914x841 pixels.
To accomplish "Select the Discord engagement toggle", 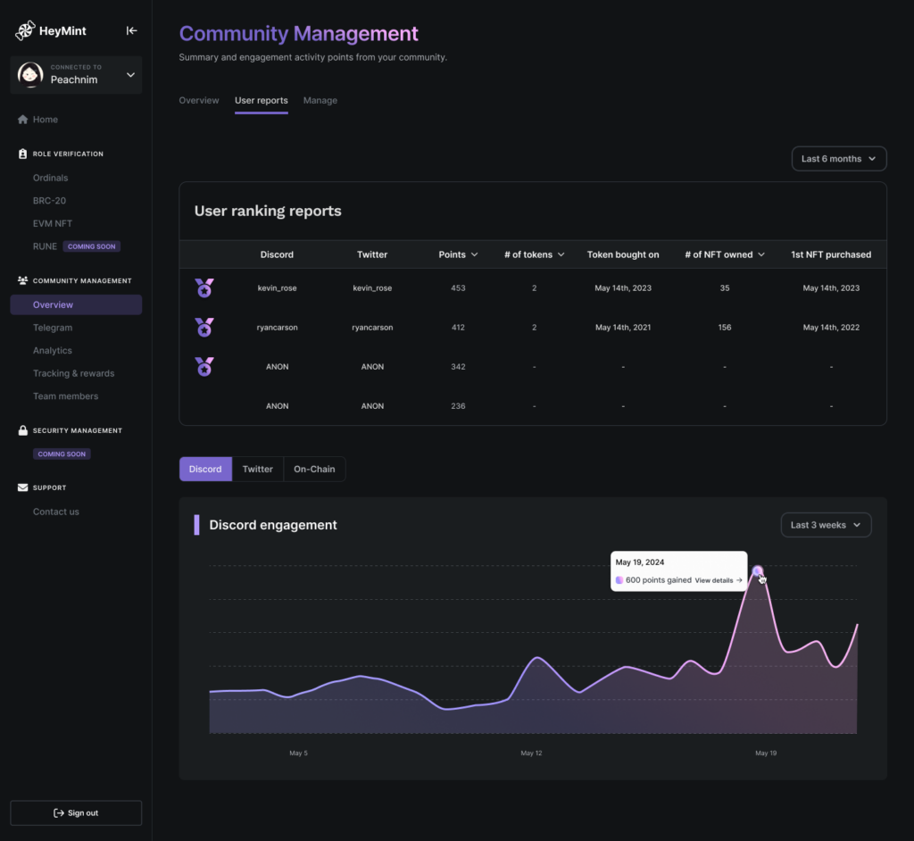I will [205, 469].
